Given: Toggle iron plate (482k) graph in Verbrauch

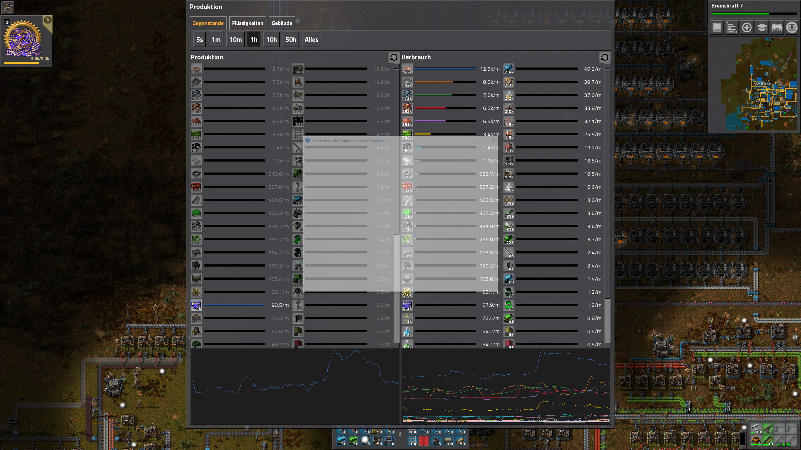Looking at the screenshot, I should click(x=407, y=82).
